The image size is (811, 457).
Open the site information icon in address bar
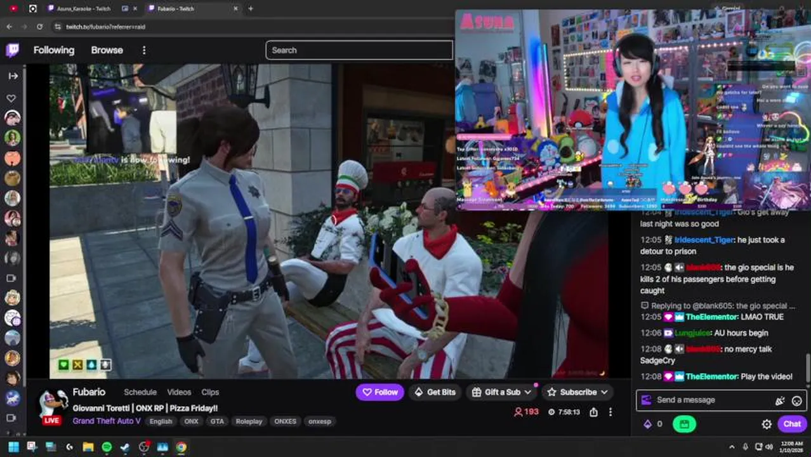click(x=57, y=27)
